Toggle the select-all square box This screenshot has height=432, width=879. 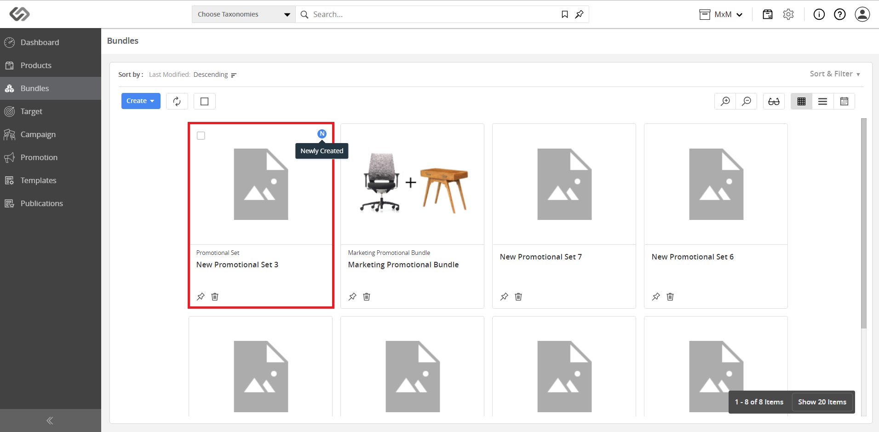[205, 101]
